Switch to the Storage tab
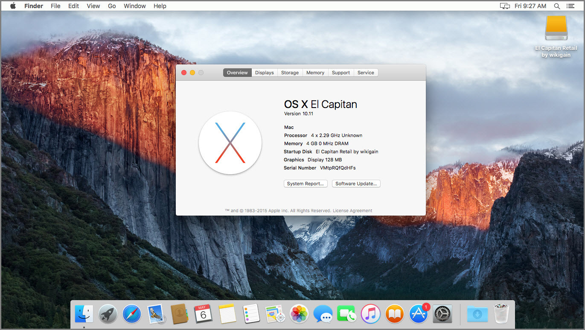This screenshot has height=330, width=585. (290, 73)
